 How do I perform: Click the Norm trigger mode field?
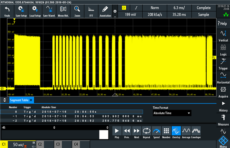(x=155, y=8)
